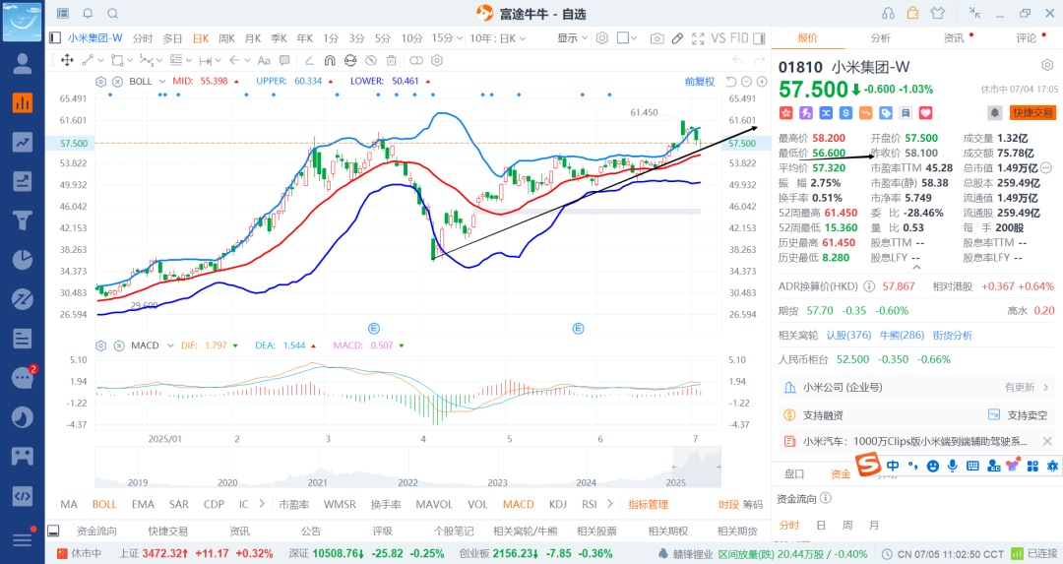Zoom in chart with plus button

click(762, 82)
